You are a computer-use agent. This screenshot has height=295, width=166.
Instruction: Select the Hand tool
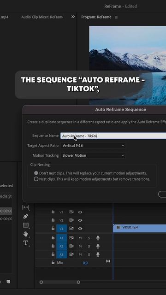[26, 234]
